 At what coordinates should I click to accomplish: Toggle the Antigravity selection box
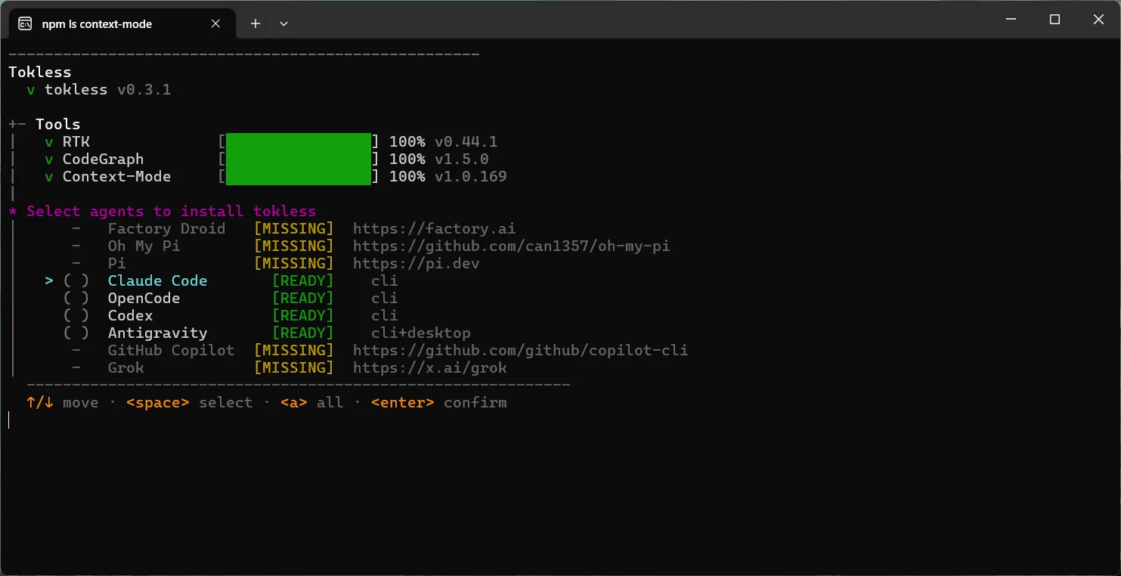[x=76, y=333]
